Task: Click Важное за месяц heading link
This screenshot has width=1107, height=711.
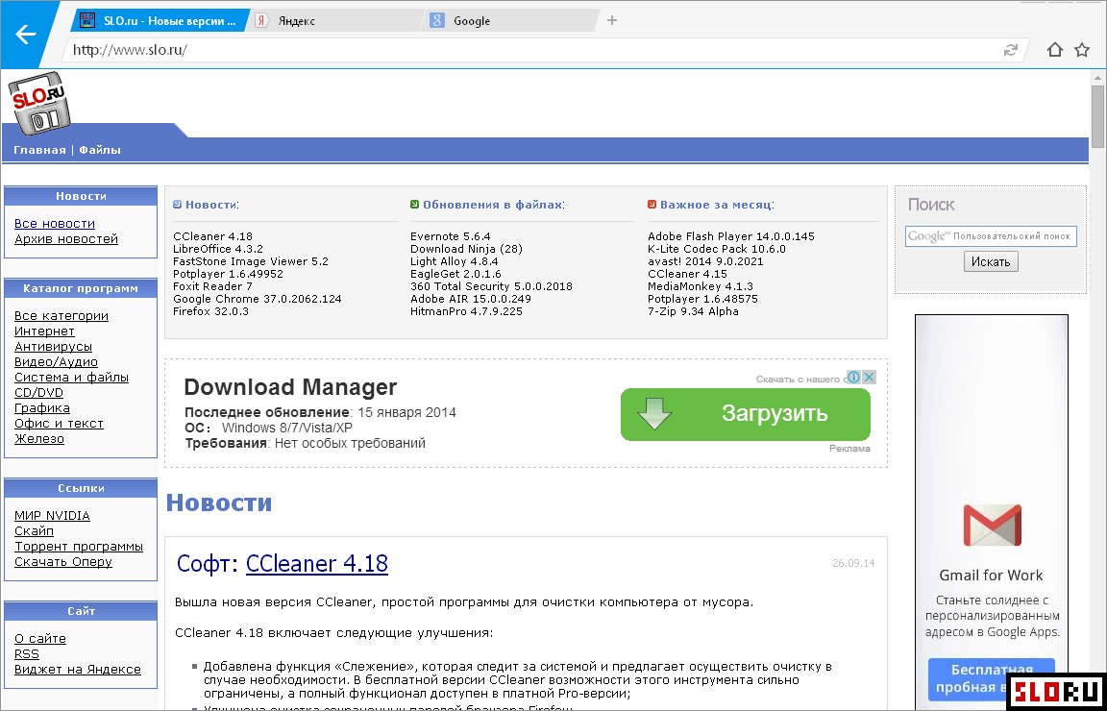Action: tap(715, 205)
